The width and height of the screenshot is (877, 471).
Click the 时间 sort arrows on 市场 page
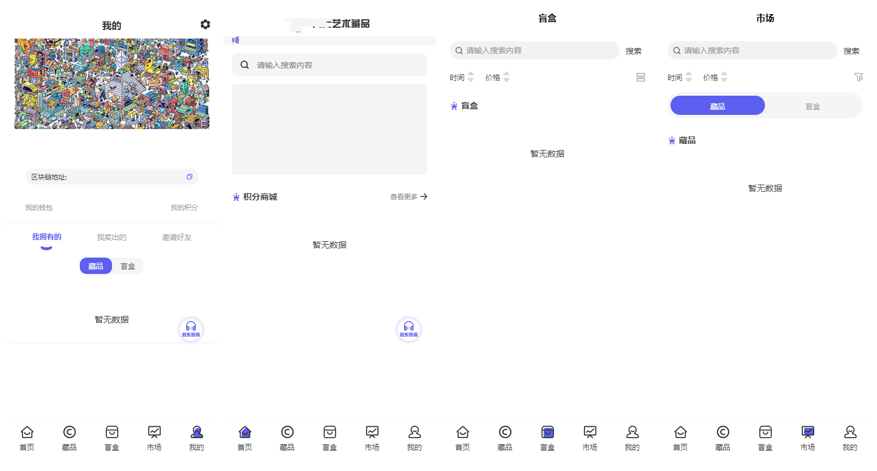(689, 77)
